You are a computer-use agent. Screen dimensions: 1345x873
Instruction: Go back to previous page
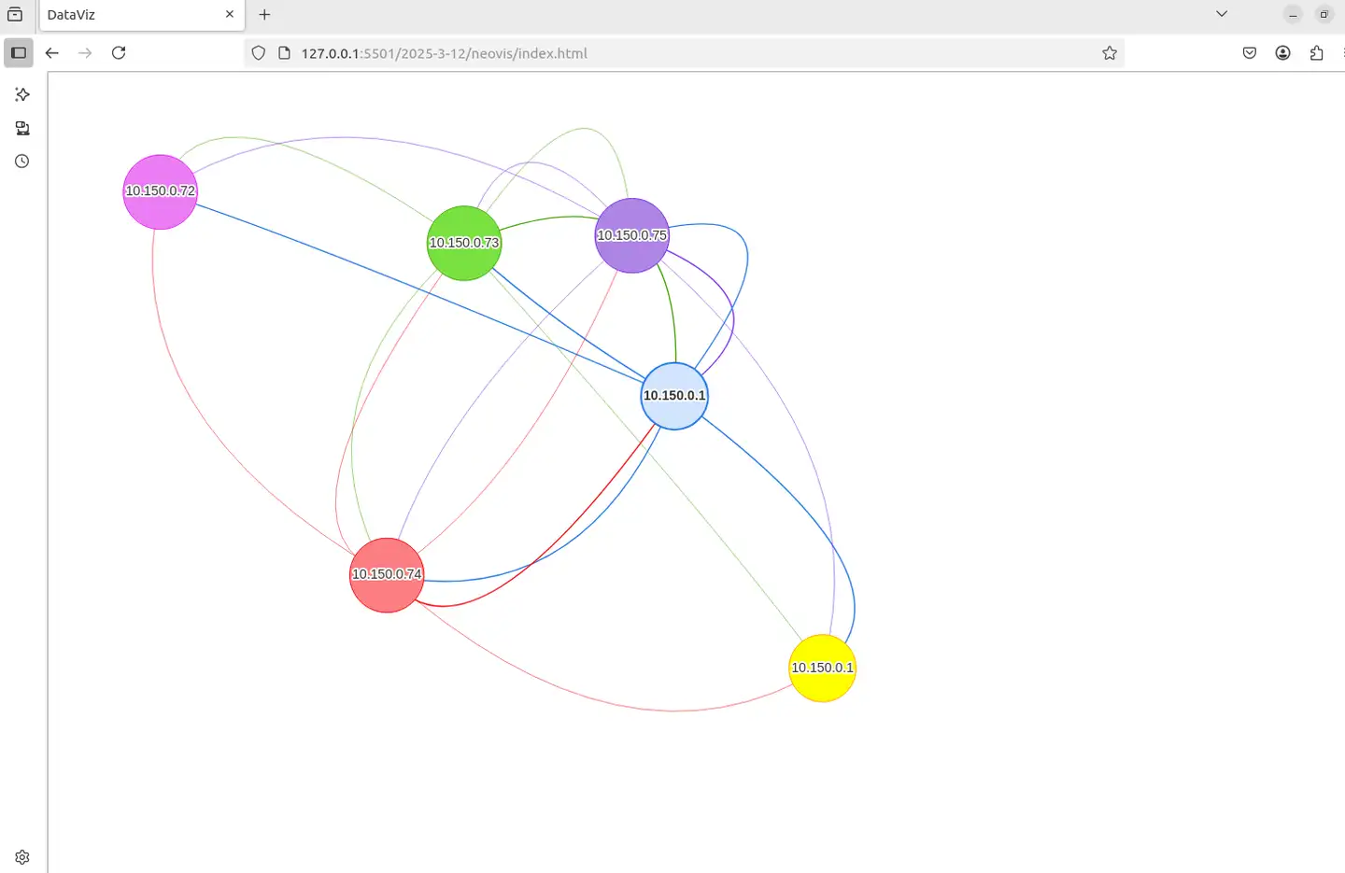point(52,52)
